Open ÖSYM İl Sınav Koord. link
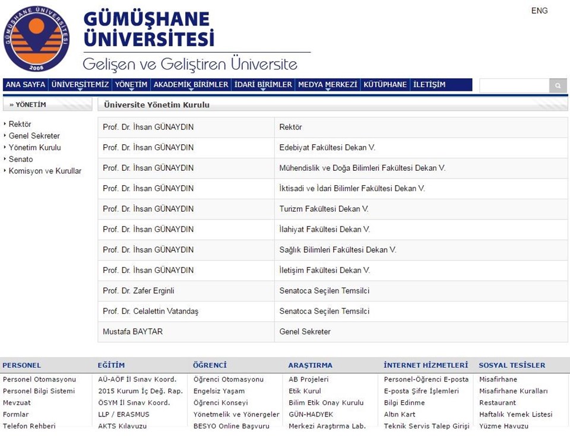The image size is (570, 436). [x=134, y=403]
